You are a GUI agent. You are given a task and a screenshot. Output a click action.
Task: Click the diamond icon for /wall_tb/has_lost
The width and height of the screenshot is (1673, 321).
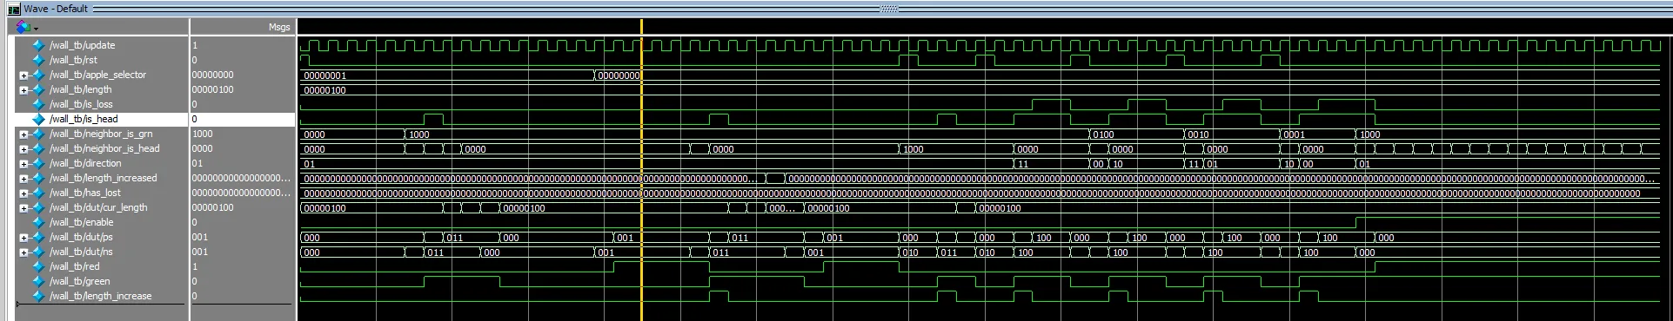38,193
